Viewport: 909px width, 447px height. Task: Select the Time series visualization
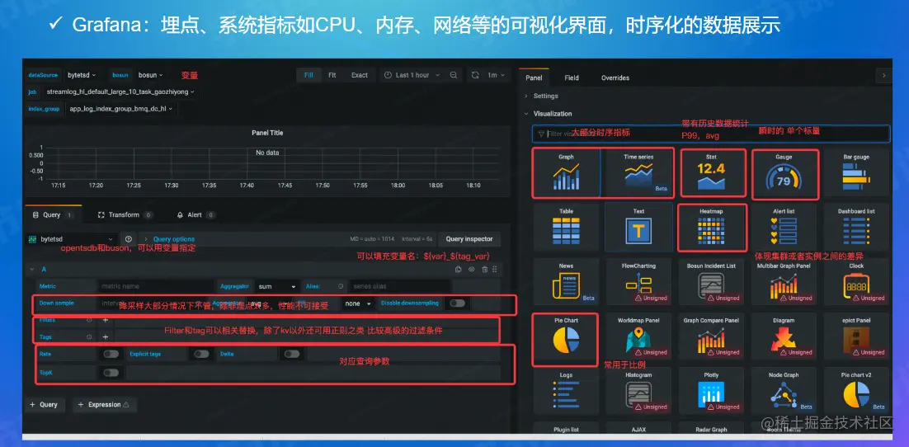638,172
